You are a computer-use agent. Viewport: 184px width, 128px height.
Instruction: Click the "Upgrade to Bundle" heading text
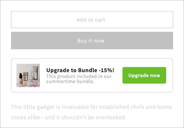[x=72, y=70]
